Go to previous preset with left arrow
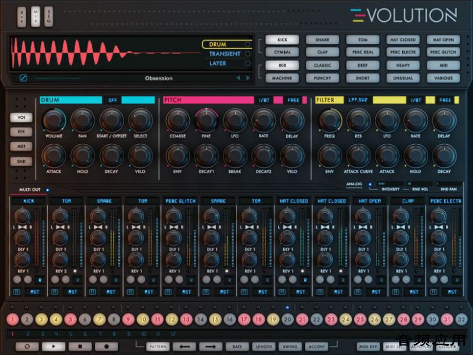Image resolution: width=473 pixels, height=355 pixels. 238,78
